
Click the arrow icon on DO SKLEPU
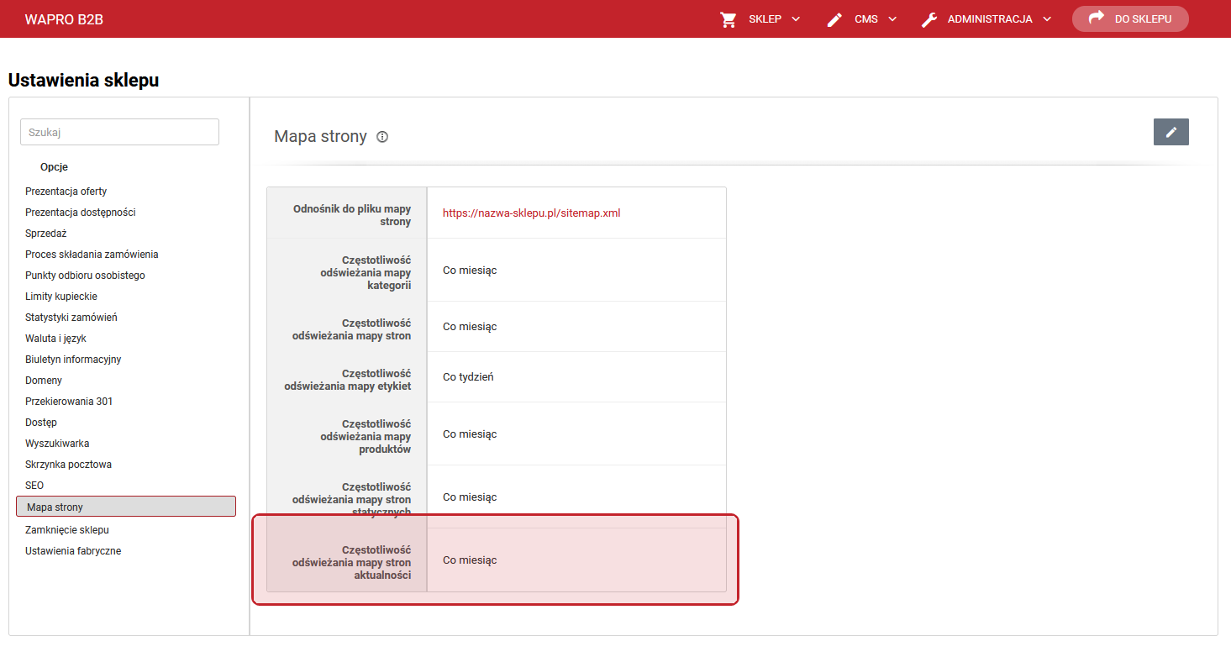point(1096,18)
